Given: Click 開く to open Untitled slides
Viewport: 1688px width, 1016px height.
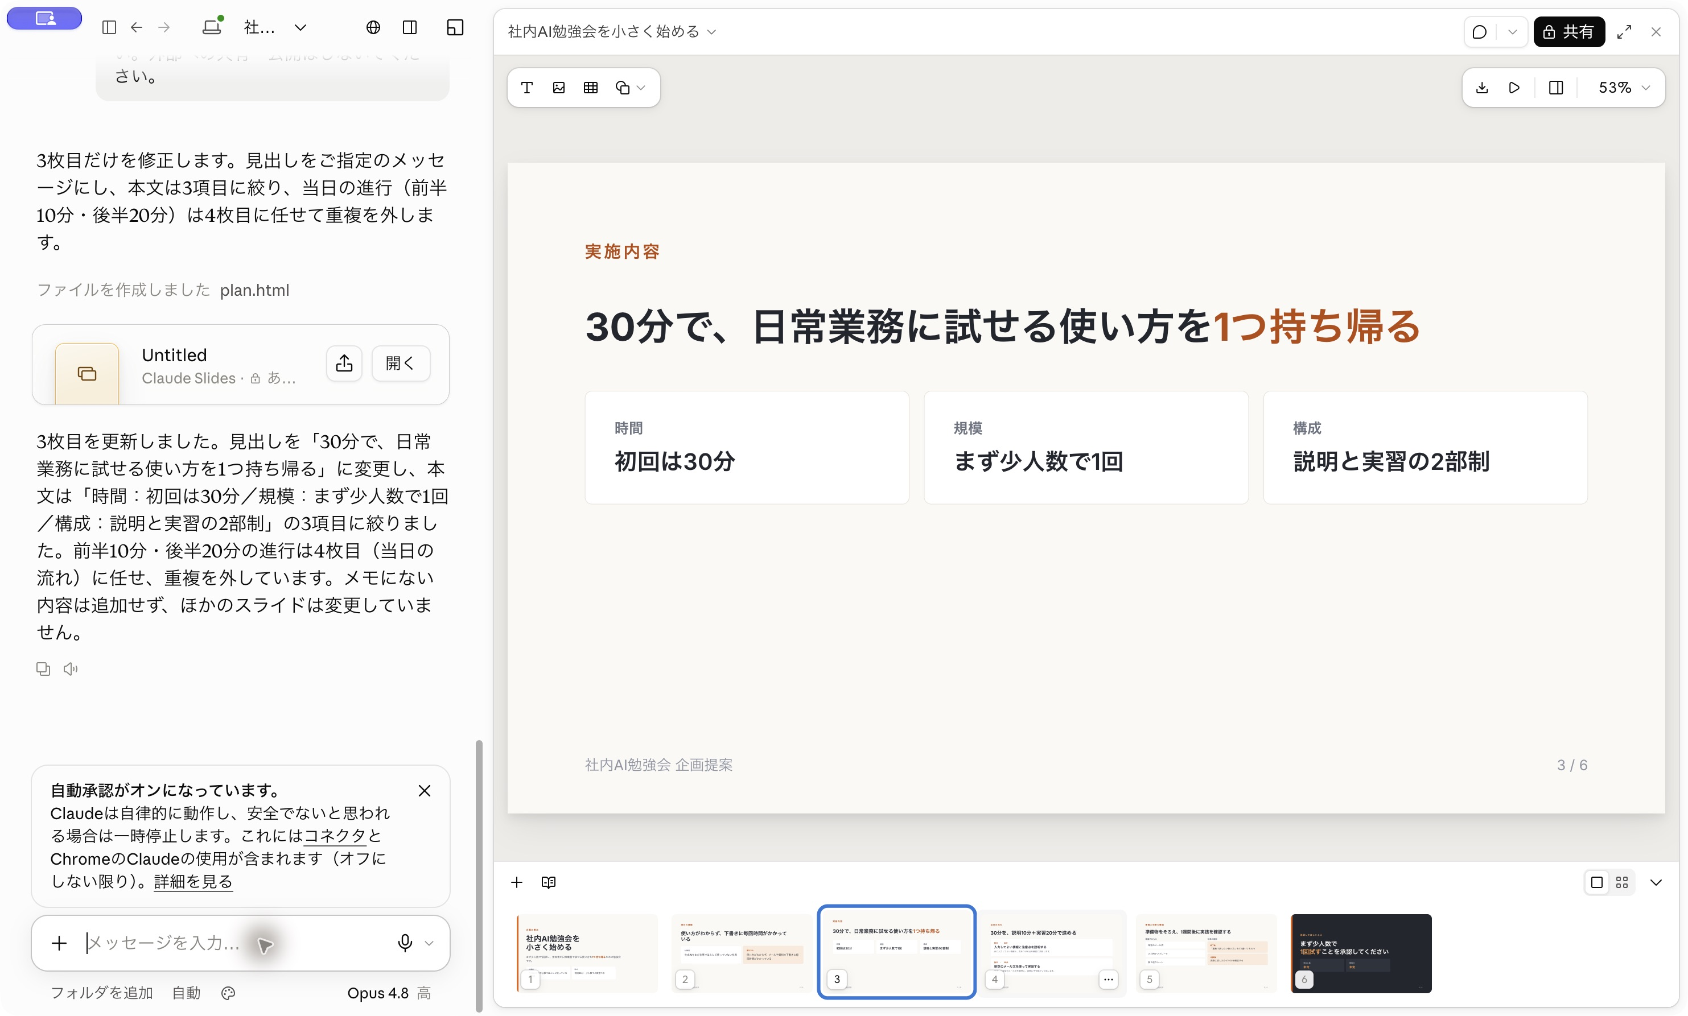Looking at the screenshot, I should [401, 363].
